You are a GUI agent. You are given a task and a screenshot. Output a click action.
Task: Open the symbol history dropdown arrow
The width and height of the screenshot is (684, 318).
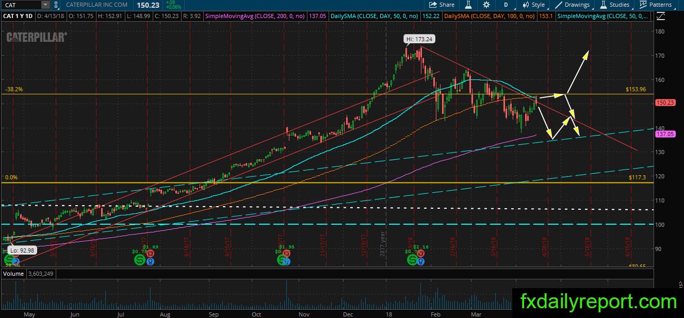pyautogui.click(x=45, y=5)
